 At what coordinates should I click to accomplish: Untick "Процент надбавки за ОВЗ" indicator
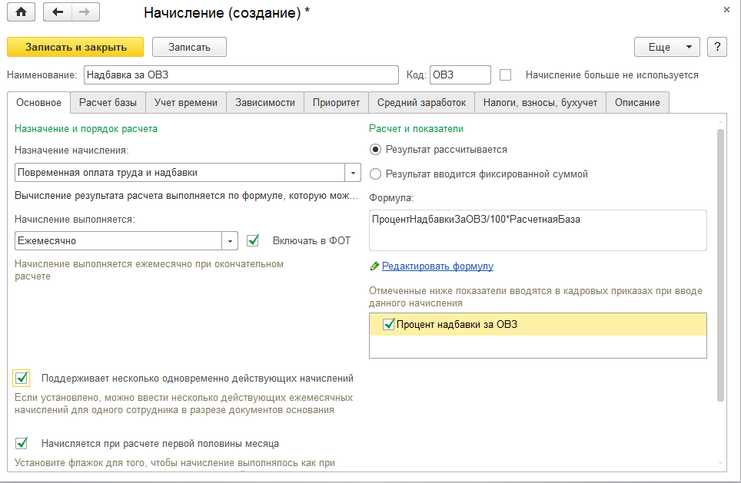(389, 324)
